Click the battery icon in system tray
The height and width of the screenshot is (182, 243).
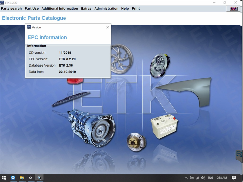(192, 178)
